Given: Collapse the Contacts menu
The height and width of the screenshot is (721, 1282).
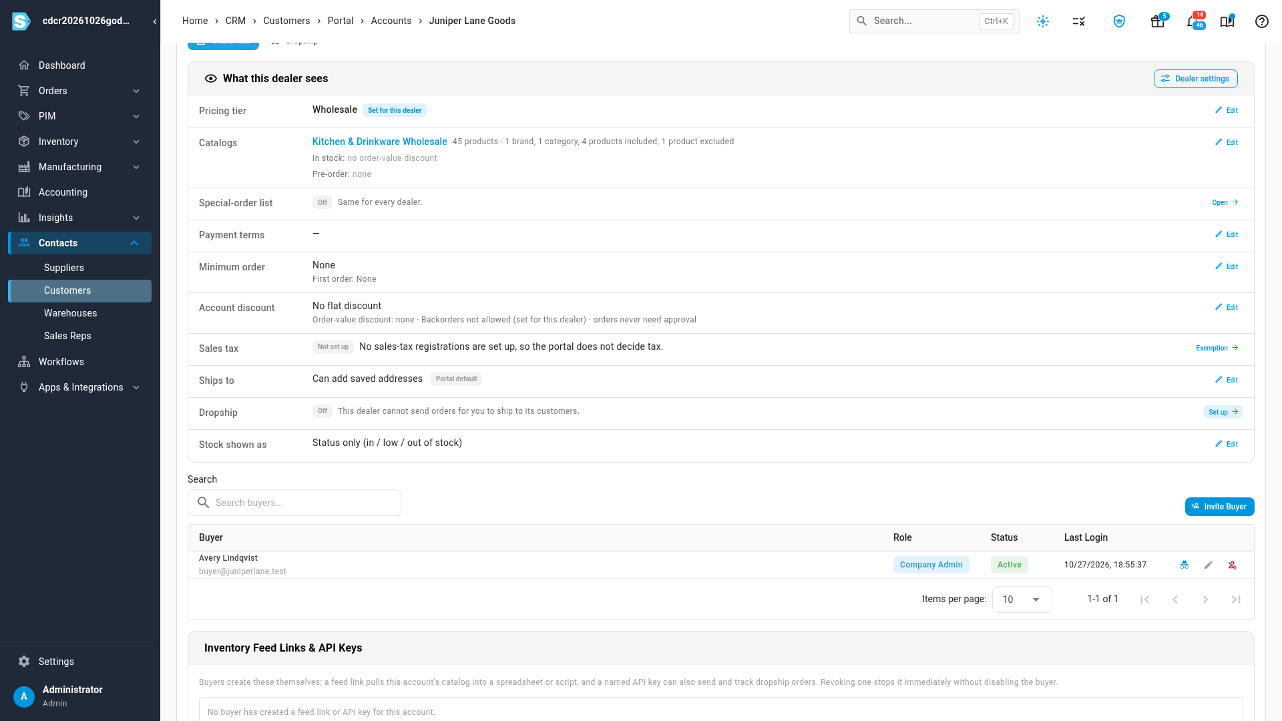Looking at the screenshot, I should coord(80,243).
